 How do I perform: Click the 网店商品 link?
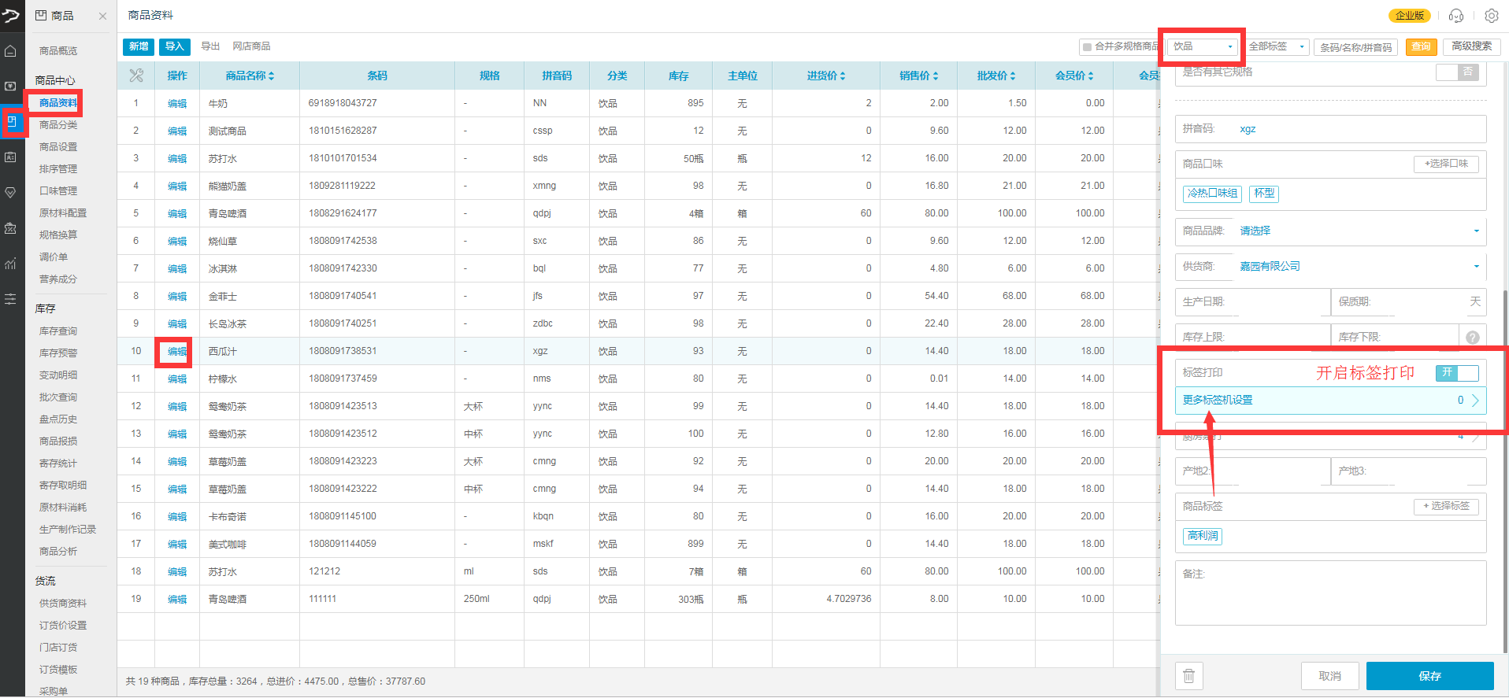click(x=251, y=46)
